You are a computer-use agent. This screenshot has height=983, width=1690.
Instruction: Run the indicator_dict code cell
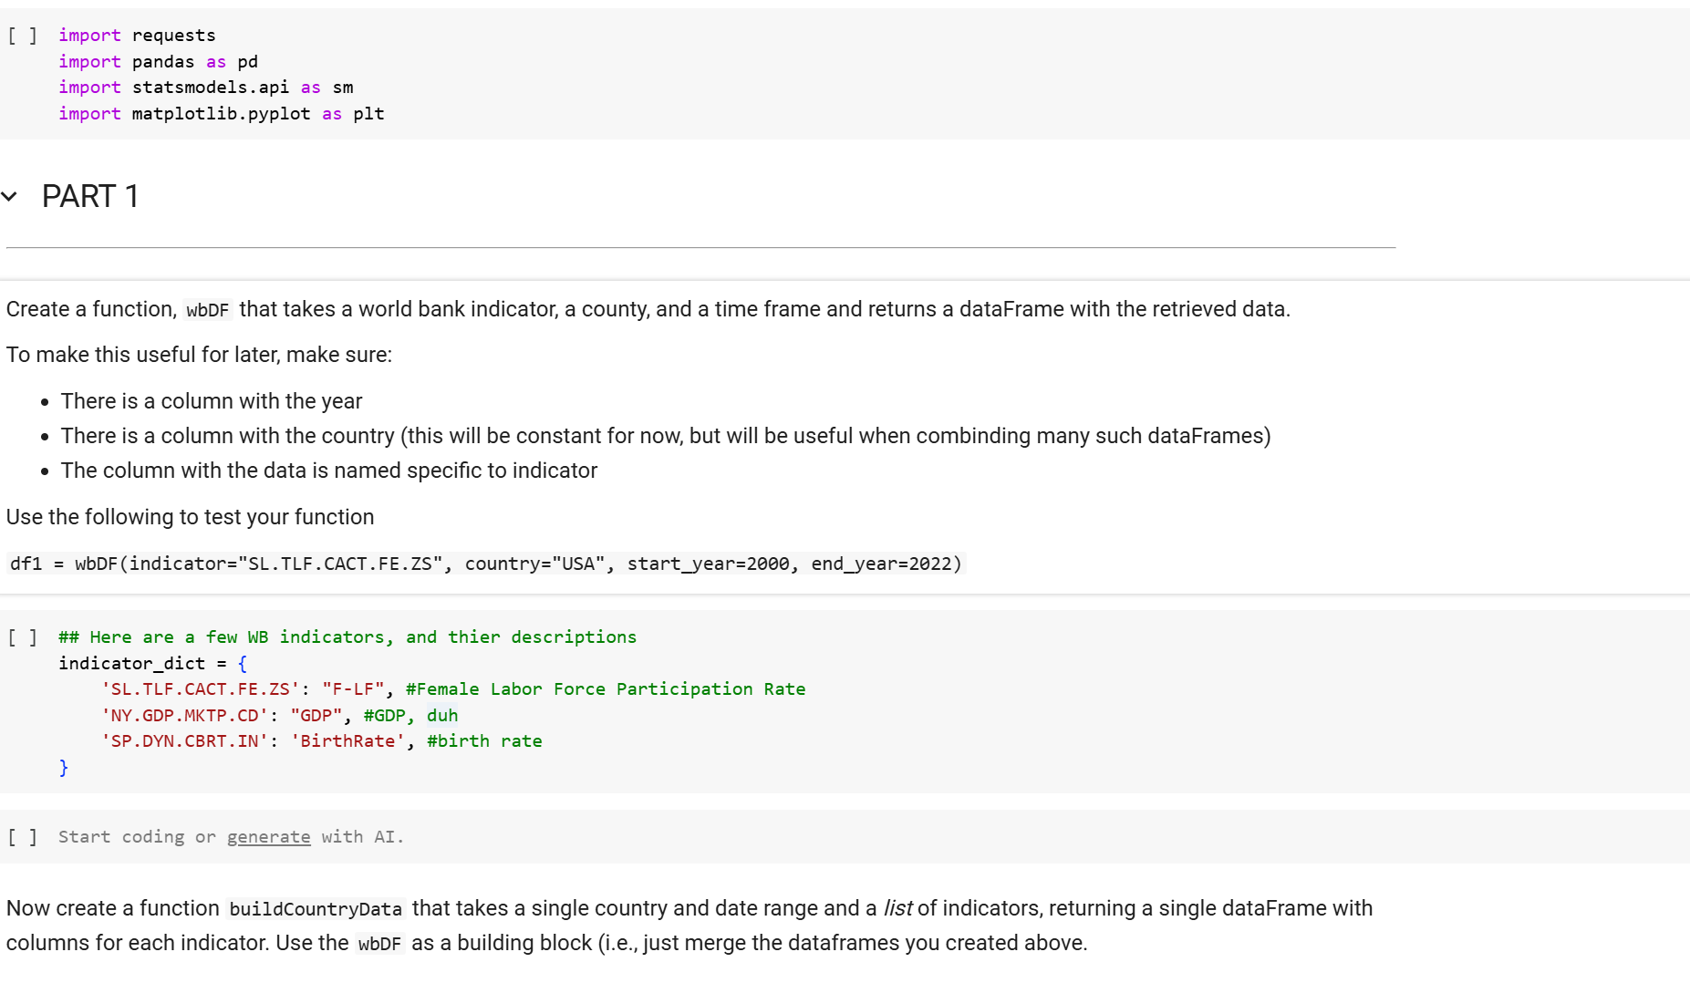click(x=23, y=636)
